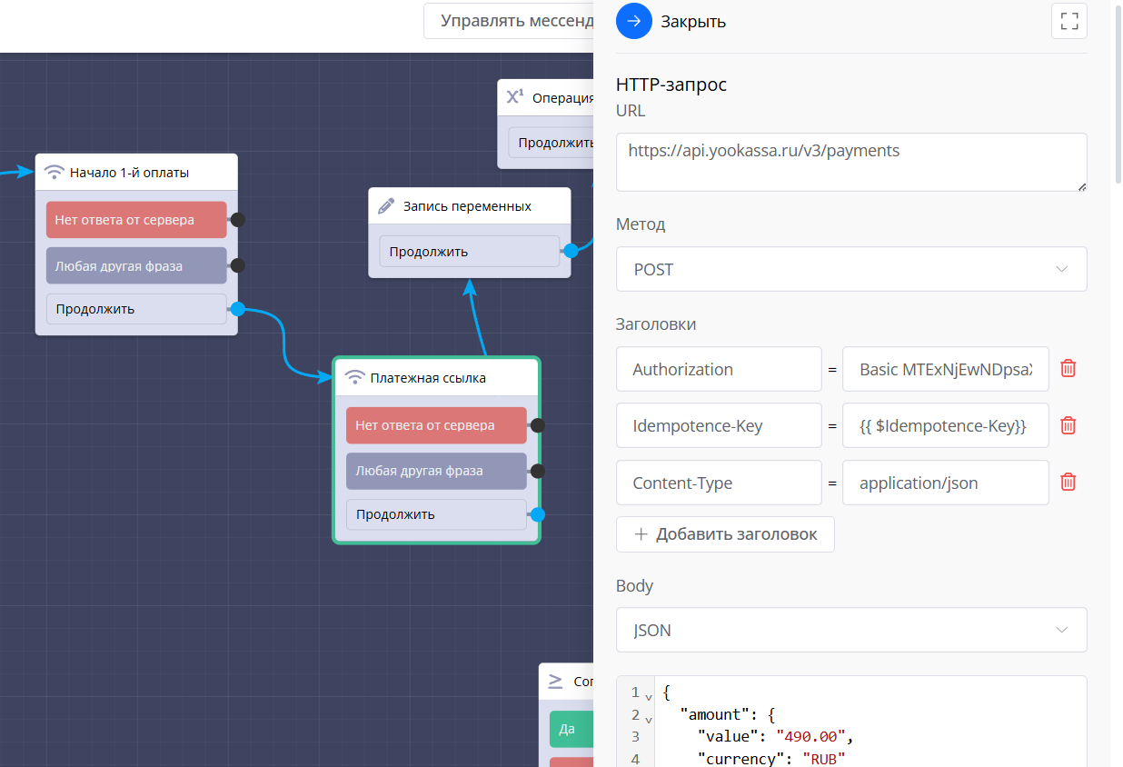Click the pencil icon on Запись переменных node

[x=386, y=206]
